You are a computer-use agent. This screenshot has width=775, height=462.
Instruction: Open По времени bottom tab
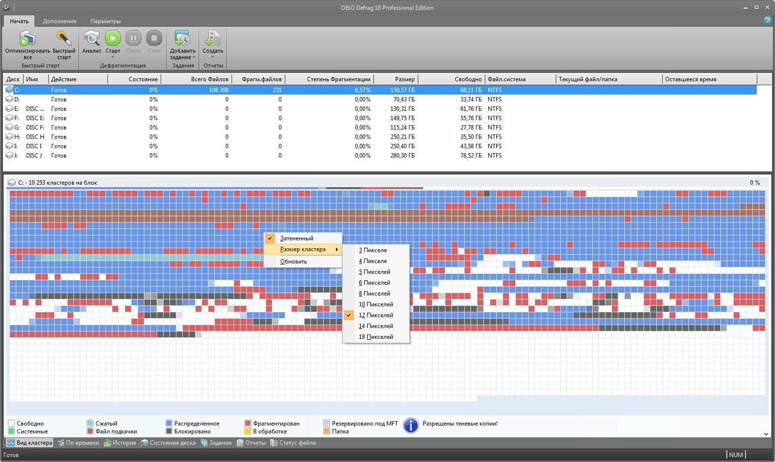(78, 443)
